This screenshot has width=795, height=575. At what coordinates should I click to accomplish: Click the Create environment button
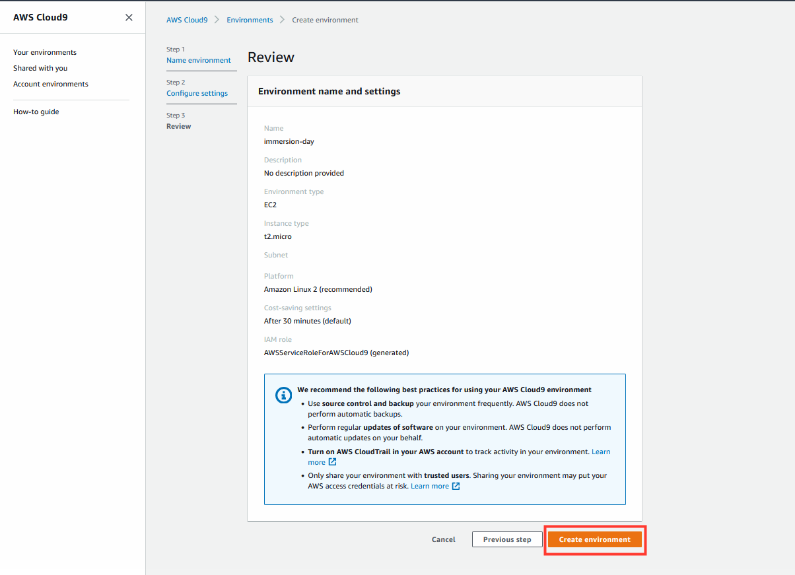point(595,539)
